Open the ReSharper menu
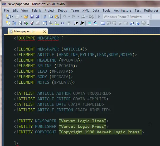Screen dimensions: 160x146 [151, 11]
